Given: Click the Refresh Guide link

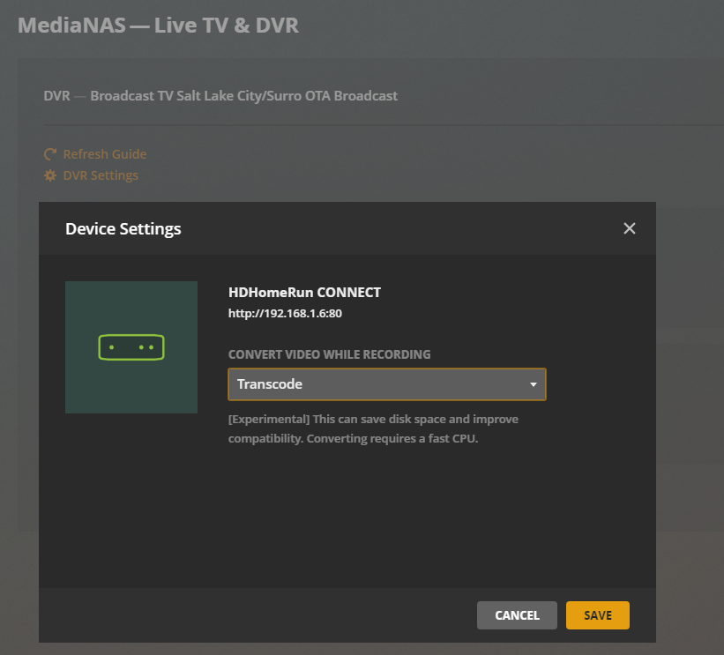Looking at the screenshot, I should point(105,154).
